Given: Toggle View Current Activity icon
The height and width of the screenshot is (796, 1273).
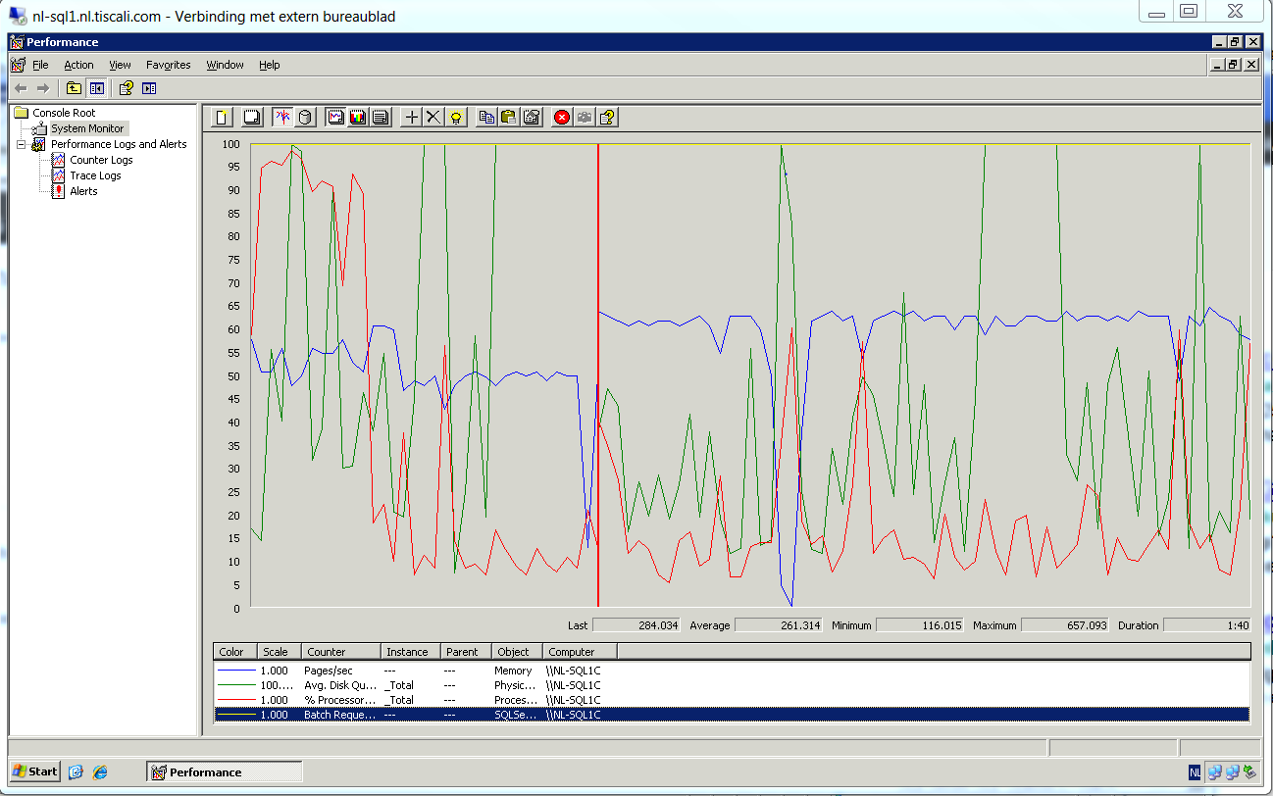Looking at the screenshot, I should [x=282, y=117].
